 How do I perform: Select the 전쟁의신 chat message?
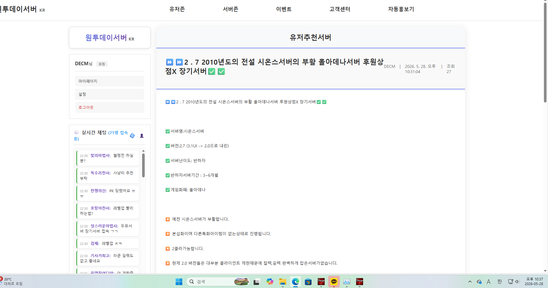pos(108,193)
